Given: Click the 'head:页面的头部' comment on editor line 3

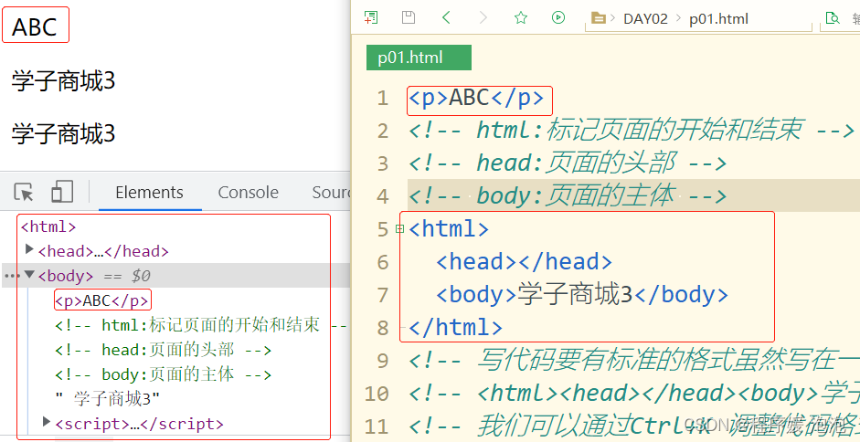Looking at the screenshot, I should tap(568, 163).
